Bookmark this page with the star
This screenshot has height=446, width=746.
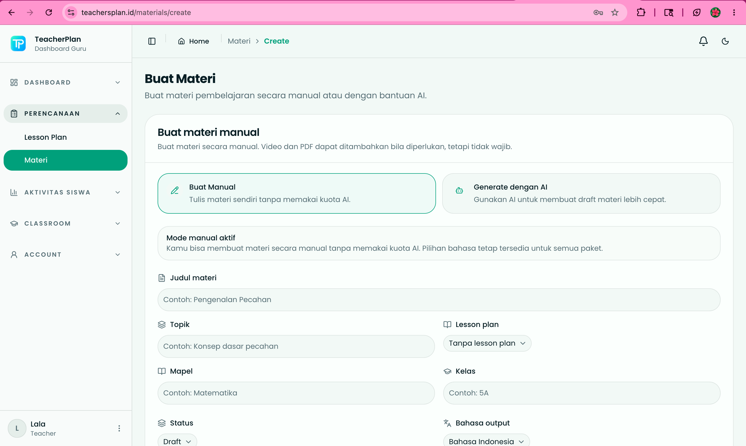pos(615,12)
